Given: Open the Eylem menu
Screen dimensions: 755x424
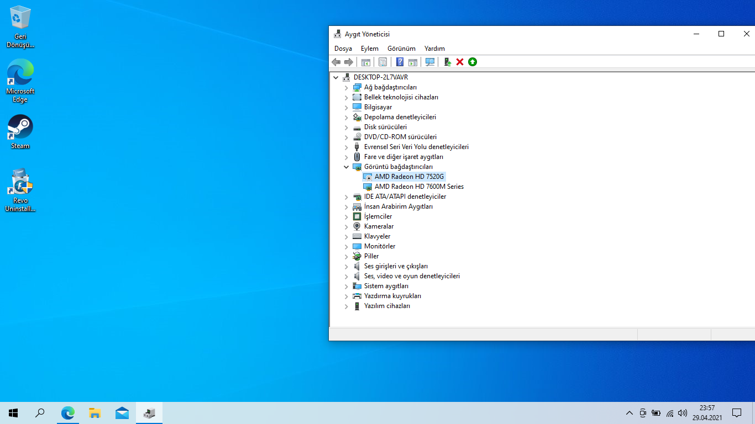Looking at the screenshot, I should (x=370, y=49).
